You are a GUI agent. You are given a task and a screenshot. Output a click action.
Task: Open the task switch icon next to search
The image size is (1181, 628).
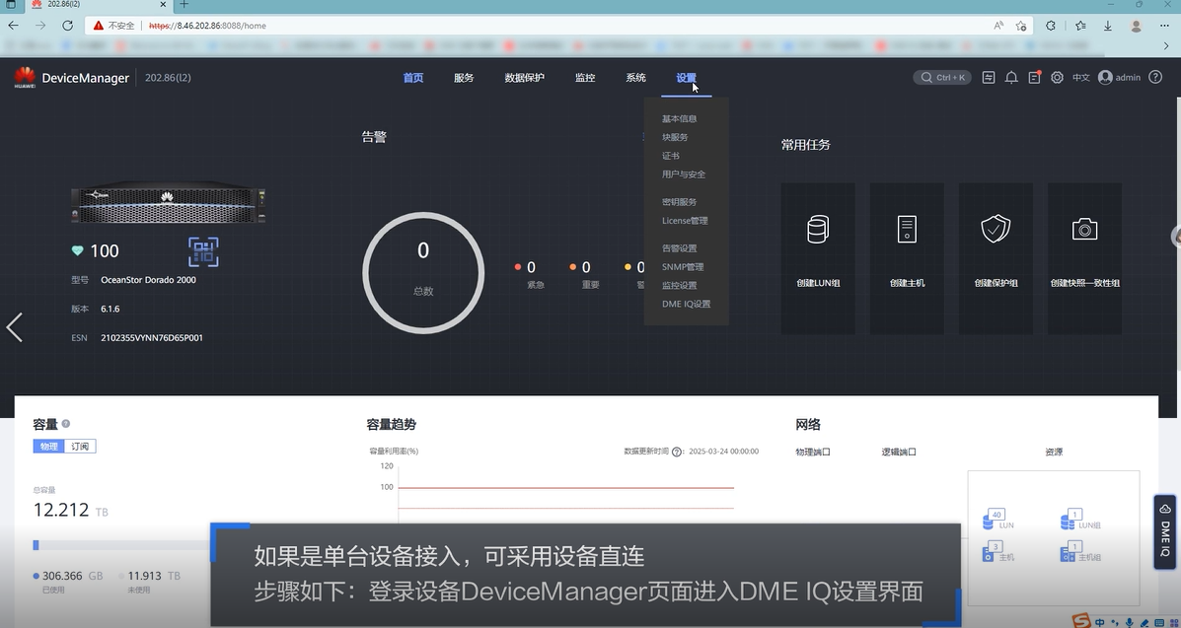[989, 78]
